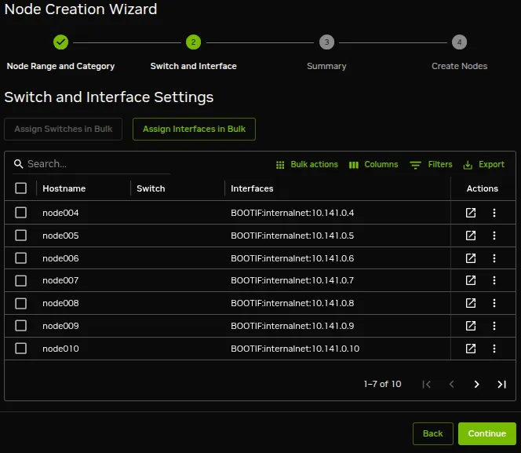
Task: Click BOOTIF:internalnet:10.141.0.8 interface cell
Action: (x=293, y=303)
